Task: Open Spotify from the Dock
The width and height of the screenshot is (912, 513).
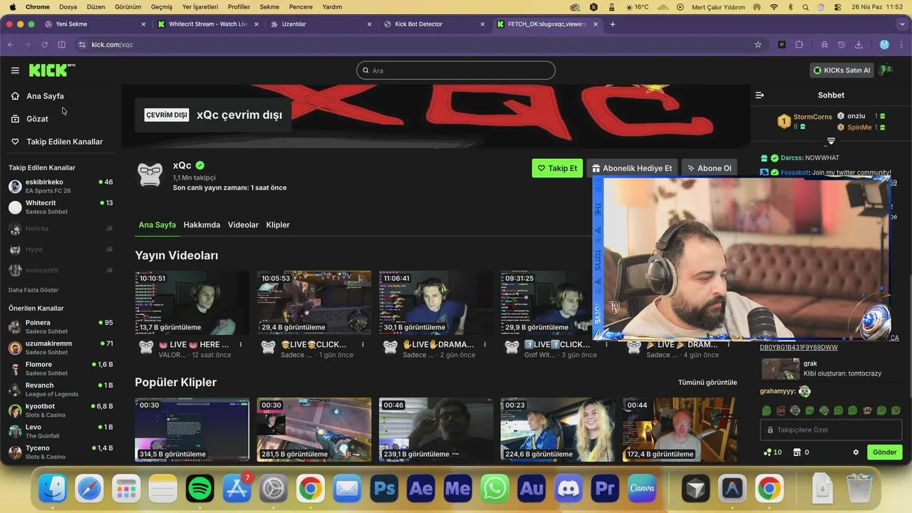Action: [x=199, y=489]
